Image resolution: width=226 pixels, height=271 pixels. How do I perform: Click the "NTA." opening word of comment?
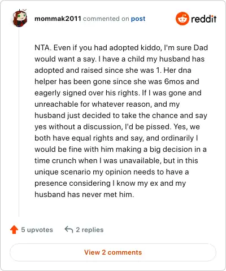43,48
